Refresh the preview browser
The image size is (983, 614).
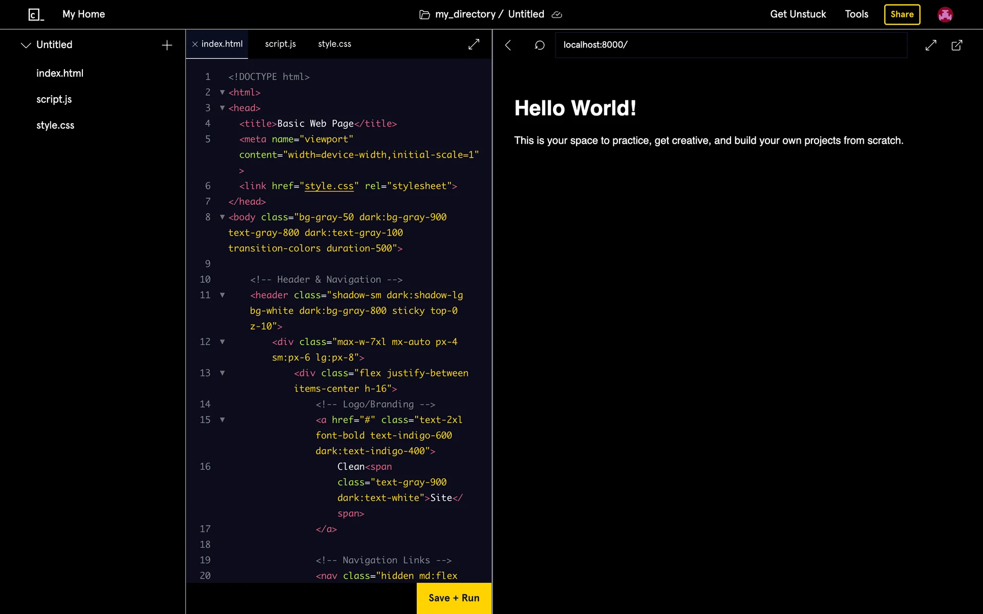540,45
